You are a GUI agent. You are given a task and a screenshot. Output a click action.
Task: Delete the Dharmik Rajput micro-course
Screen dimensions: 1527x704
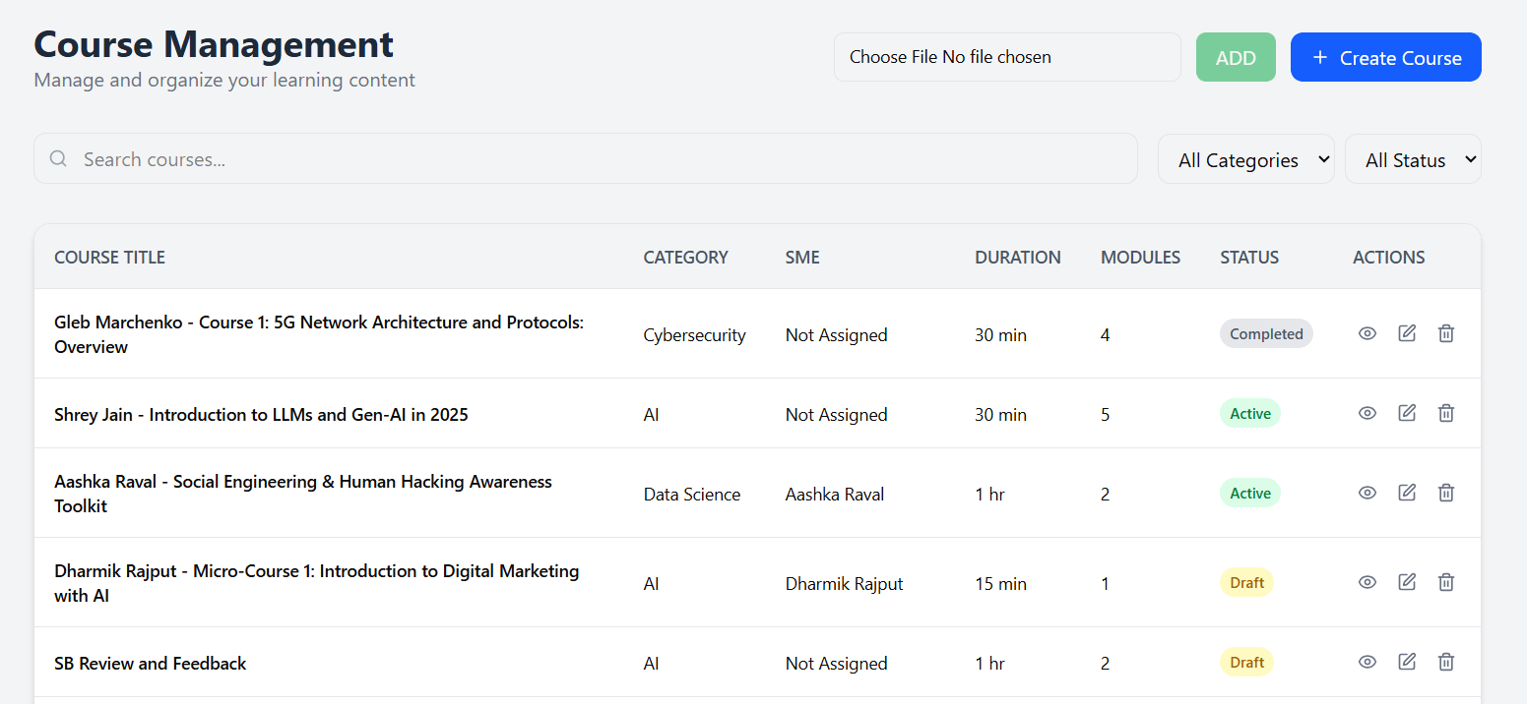click(1445, 581)
